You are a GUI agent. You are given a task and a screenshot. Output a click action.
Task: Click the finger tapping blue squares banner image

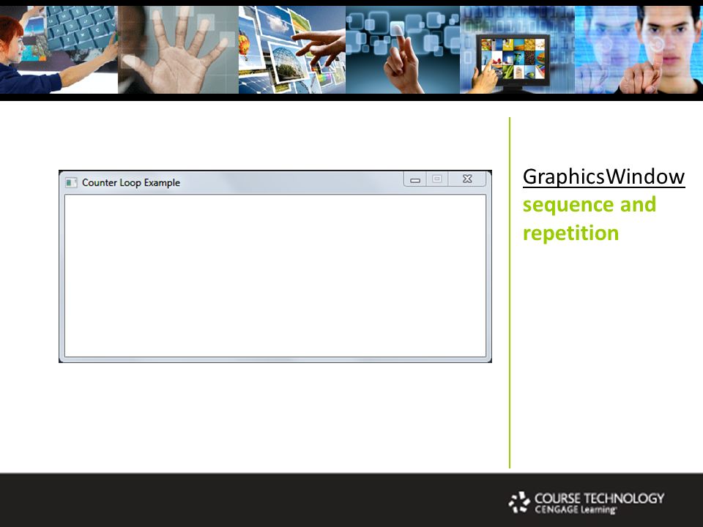(x=403, y=50)
